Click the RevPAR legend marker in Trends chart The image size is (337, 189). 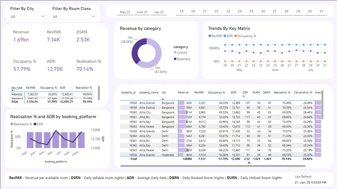click(x=210, y=36)
